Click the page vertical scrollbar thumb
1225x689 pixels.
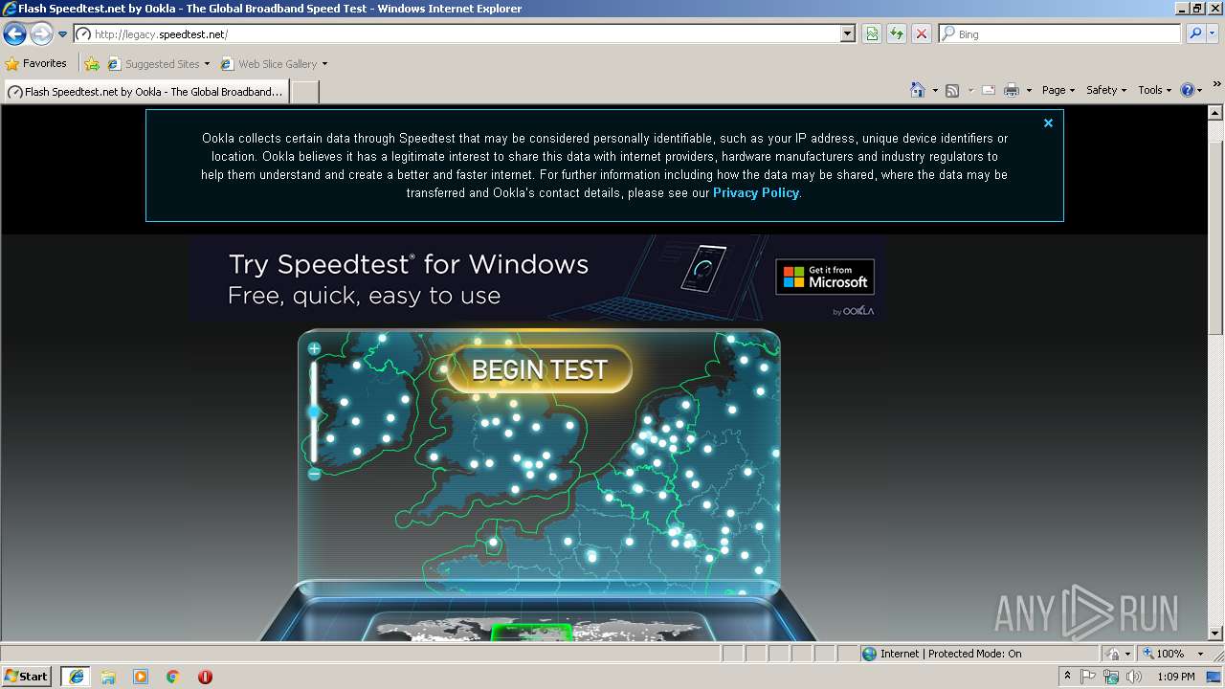[1215, 236]
